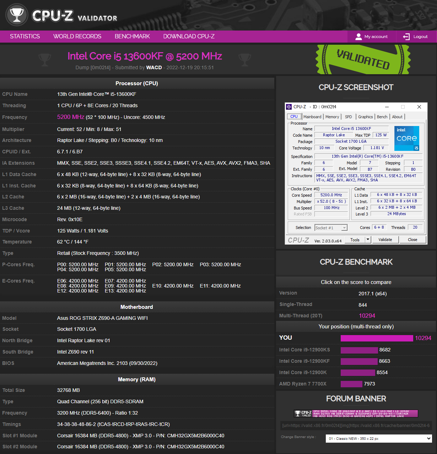Viewport: 437px width, 454px height.
Task: Select motherboard model 'Asus ROG STRIX Z690-A GAMING WIFI'
Action: (102, 318)
